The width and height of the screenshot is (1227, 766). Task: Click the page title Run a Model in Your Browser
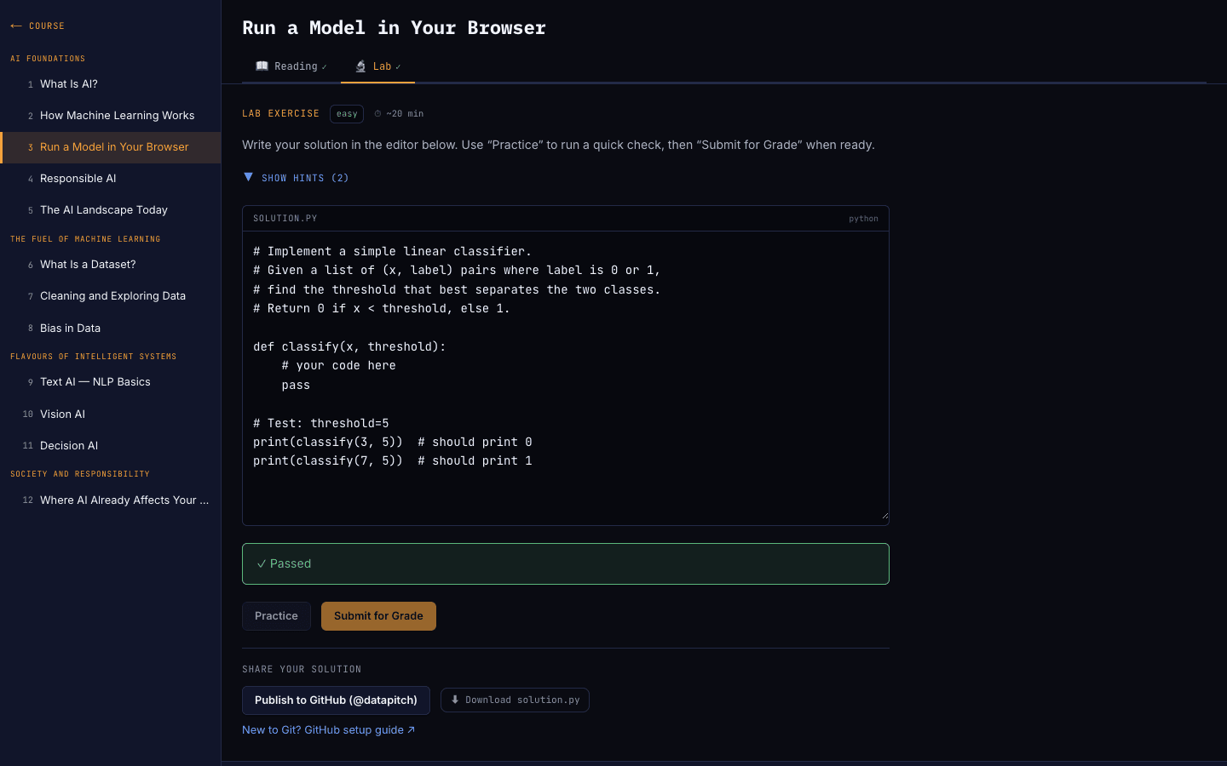pyautogui.click(x=394, y=28)
